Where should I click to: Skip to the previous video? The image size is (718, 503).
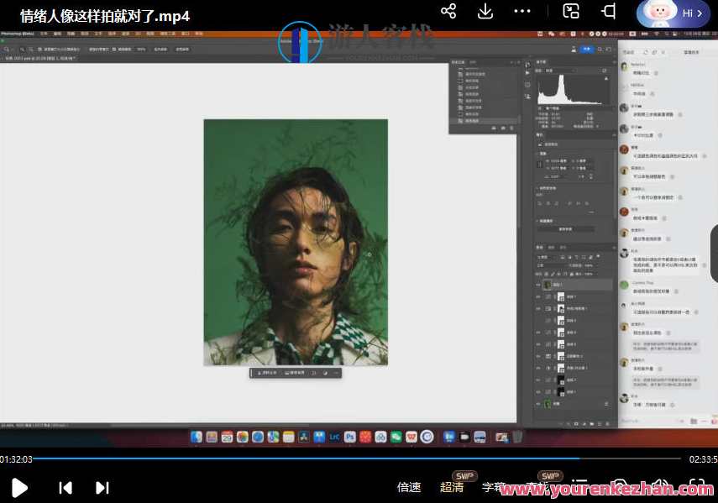pos(65,487)
